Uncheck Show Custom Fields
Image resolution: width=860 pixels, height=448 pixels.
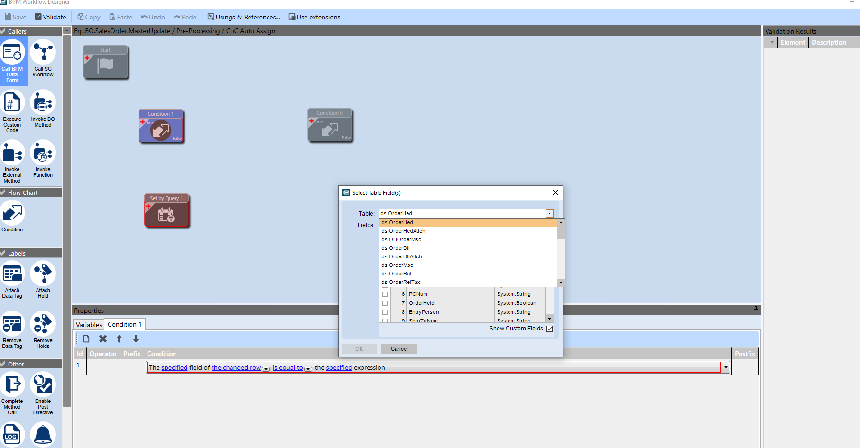point(549,329)
